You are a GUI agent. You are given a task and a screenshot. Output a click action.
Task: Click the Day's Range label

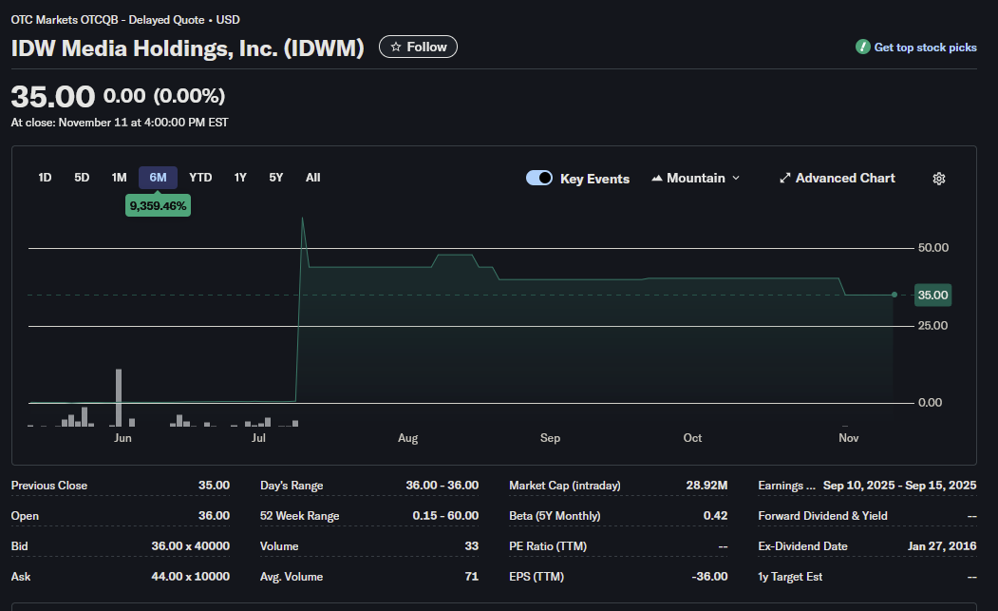click(x=292, y=486)
